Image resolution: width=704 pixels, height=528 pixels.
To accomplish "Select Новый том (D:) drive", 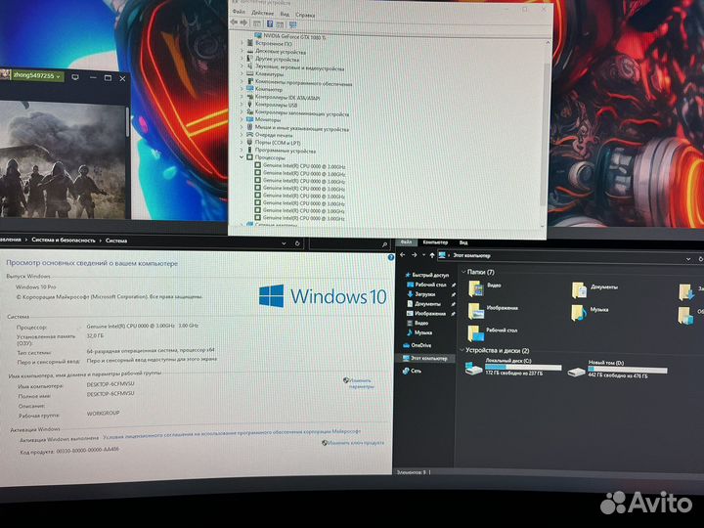I will click(617, 369).
